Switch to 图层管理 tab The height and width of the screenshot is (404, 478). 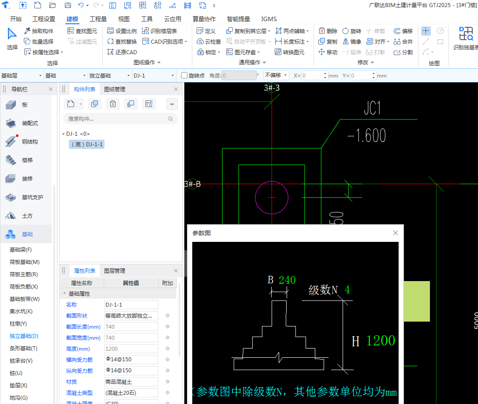(115, 271)
